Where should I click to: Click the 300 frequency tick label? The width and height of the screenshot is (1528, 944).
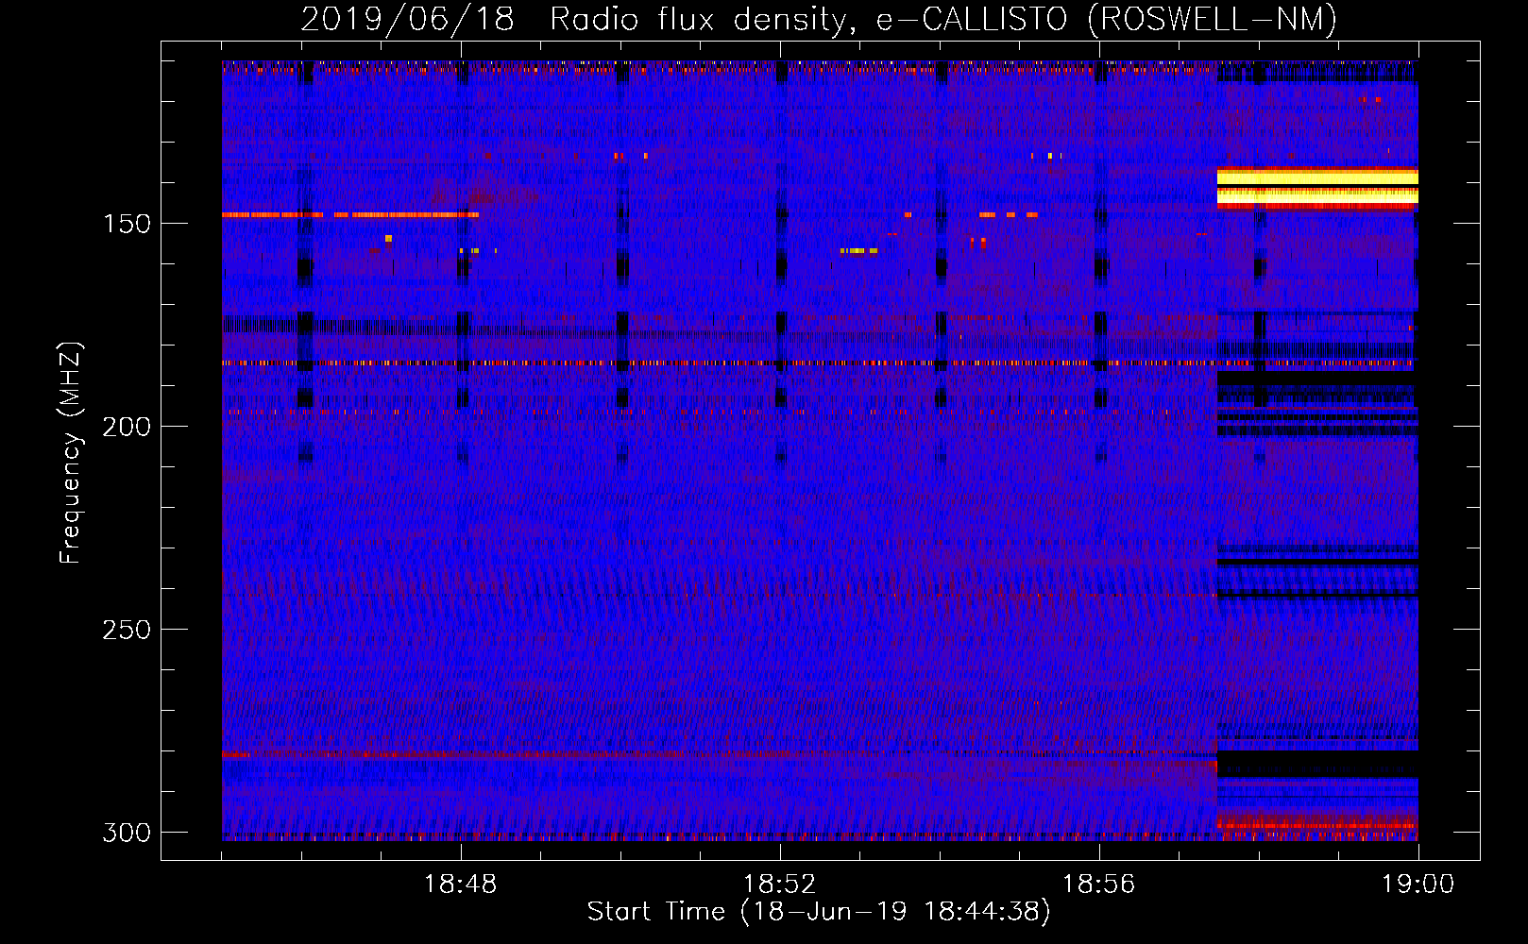tap(127, 833)
